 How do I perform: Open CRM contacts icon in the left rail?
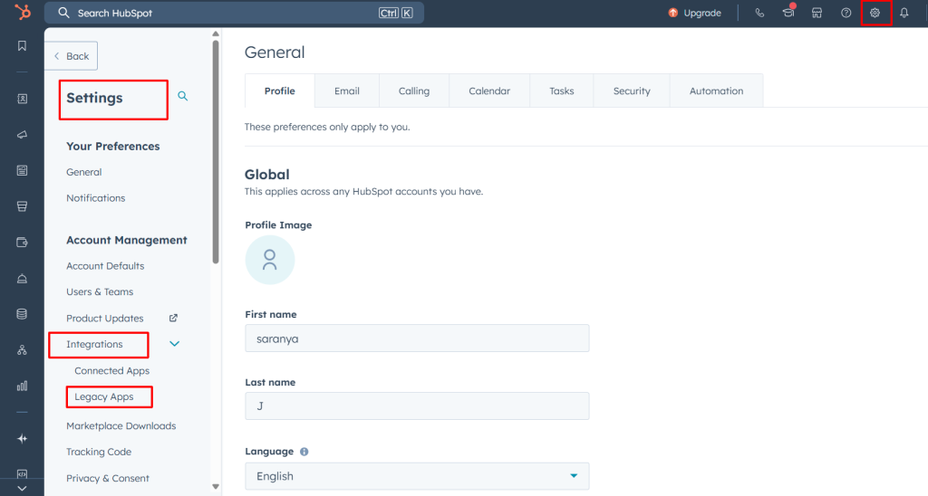point(22,99)
